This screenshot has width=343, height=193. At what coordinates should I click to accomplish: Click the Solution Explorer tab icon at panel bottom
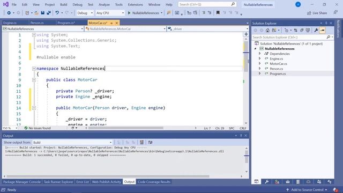click(x=256, y=182)
